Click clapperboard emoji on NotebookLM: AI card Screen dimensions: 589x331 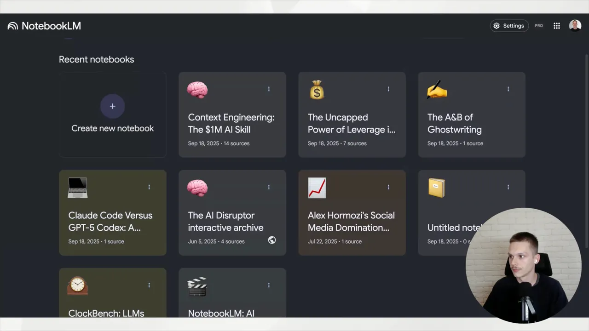tap(197, 286)
